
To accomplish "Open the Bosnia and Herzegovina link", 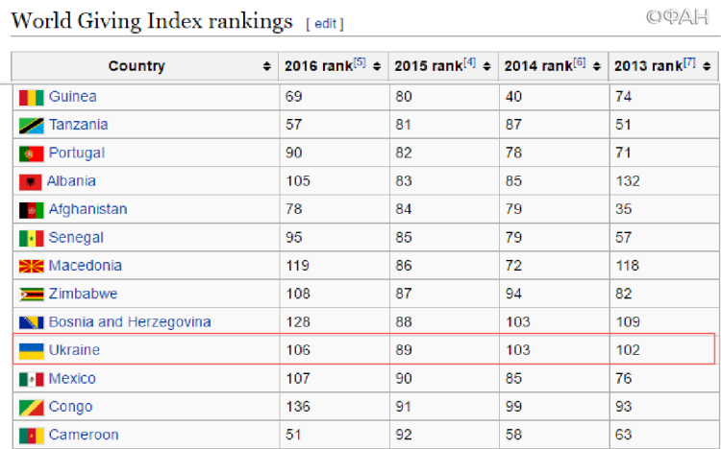I will 129,322.
